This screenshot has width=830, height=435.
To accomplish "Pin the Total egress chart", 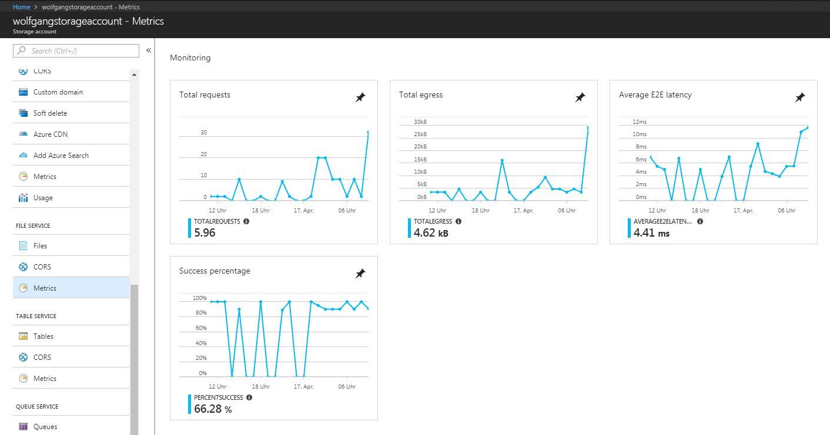I will (580, 98).
